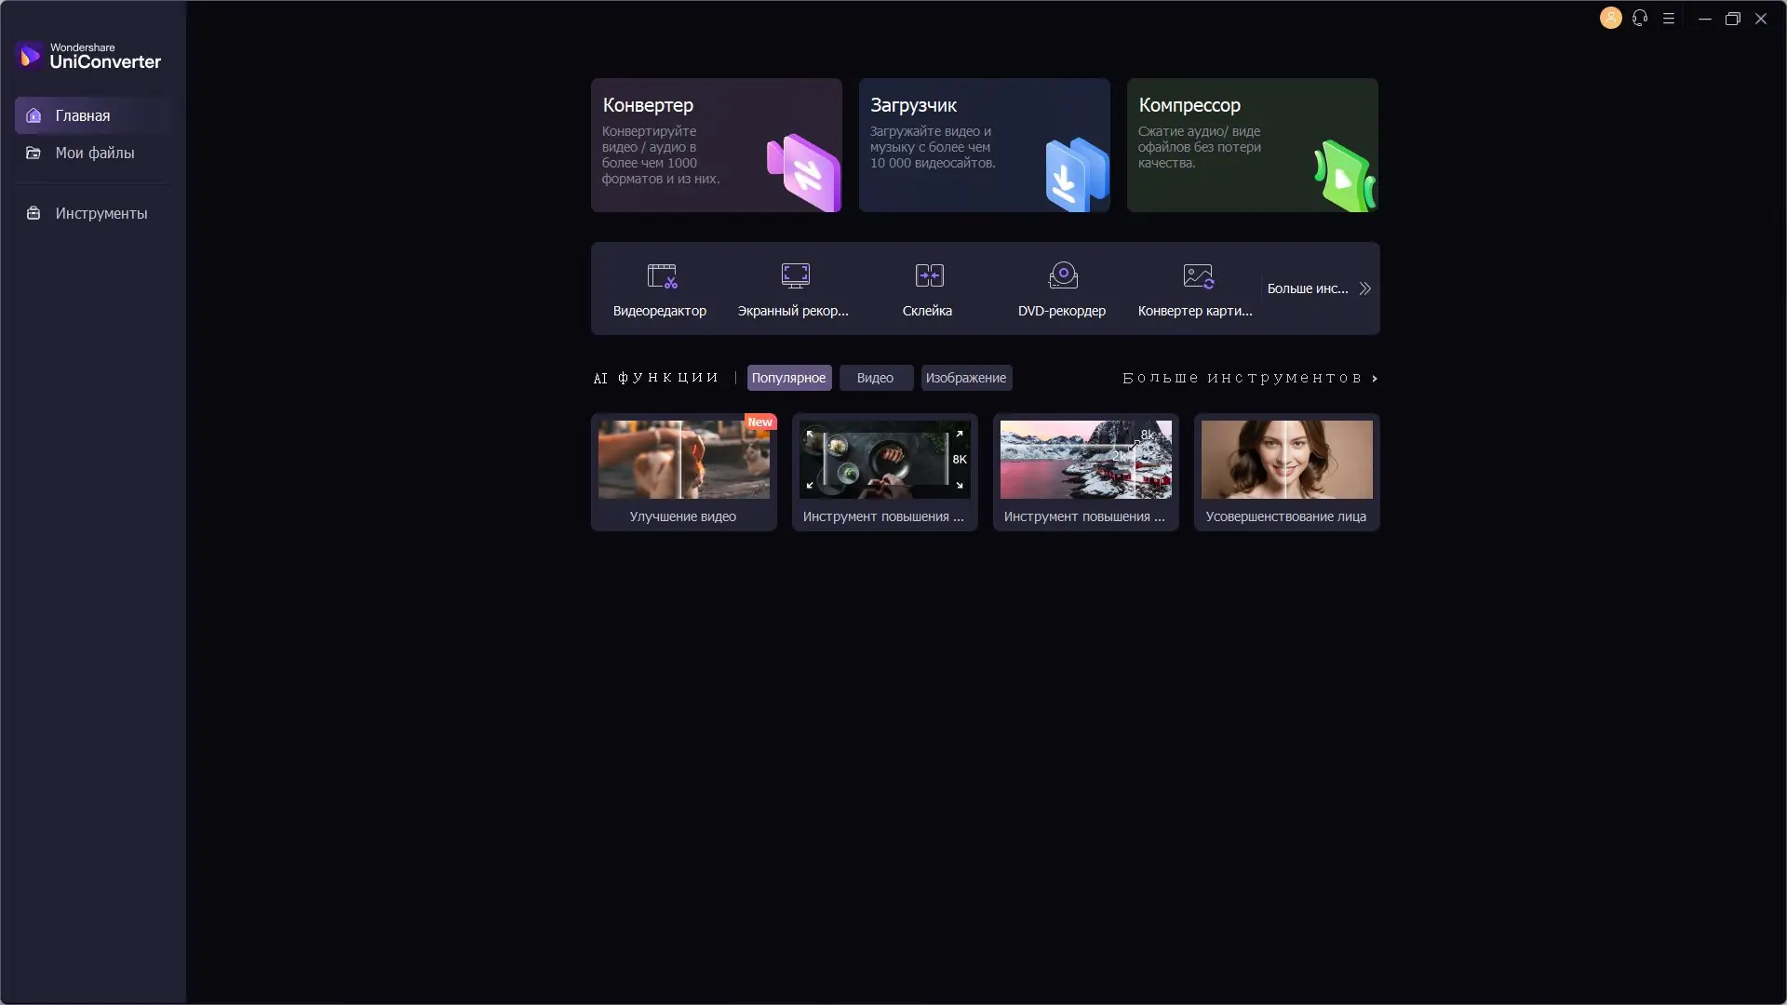
Task: Launch the DVD-рекордер
Action: point(1061,288)
